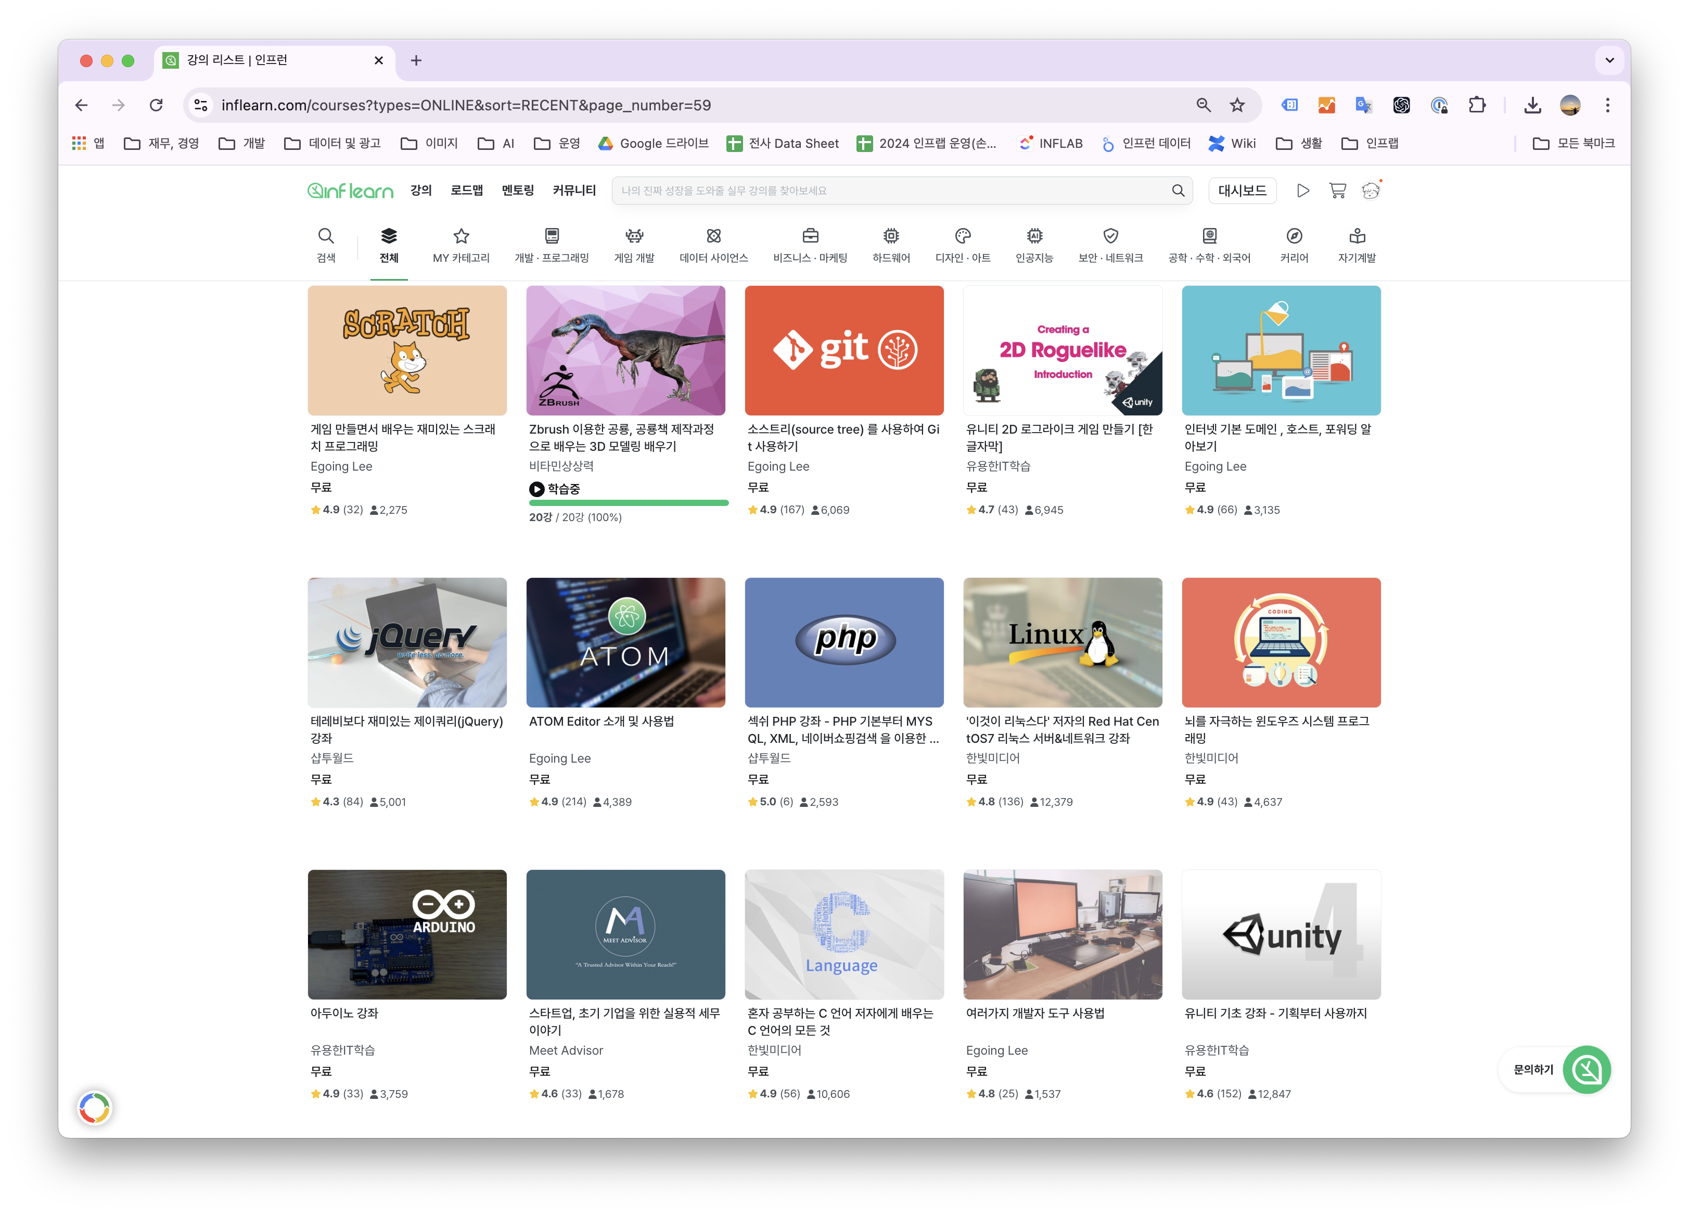
Task: Open the 2D Roguelike course thumbnail
Action: coord(1063,350)
